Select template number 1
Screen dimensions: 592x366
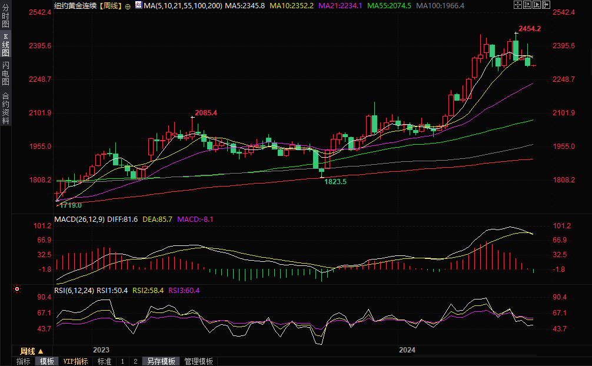pyautogui.click(x=122, y=361)
